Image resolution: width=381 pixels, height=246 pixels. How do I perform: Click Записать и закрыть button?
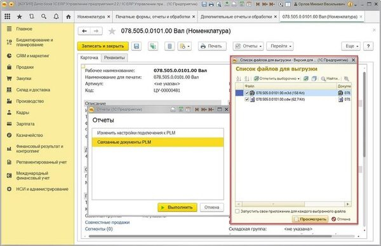click(x=103, y=46)
